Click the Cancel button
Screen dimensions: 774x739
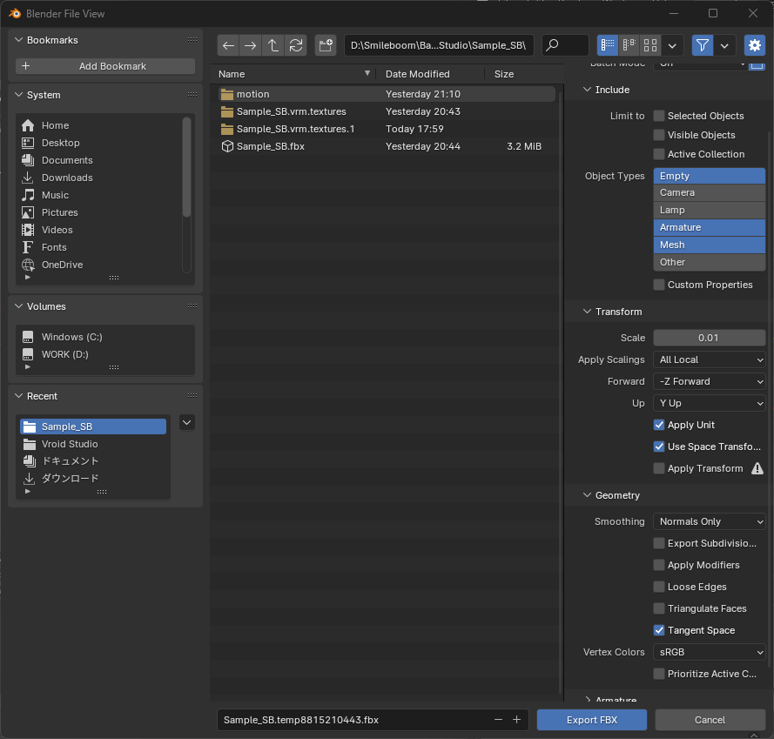[x=710, y=720]
